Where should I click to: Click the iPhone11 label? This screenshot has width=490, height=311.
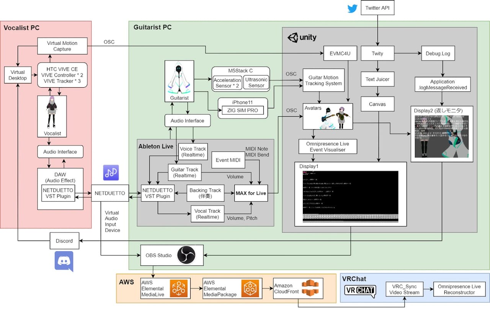(243, 102)
